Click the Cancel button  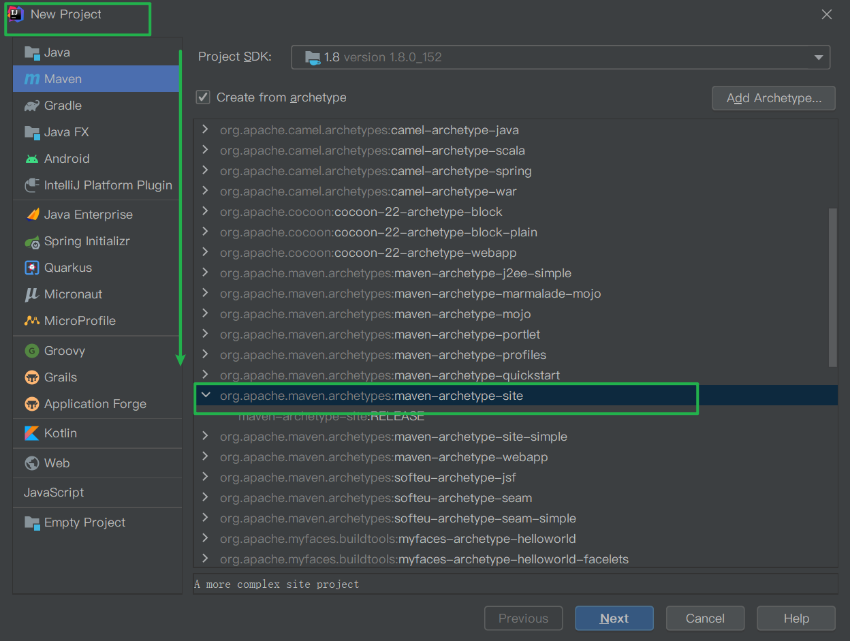pos(705,619)
